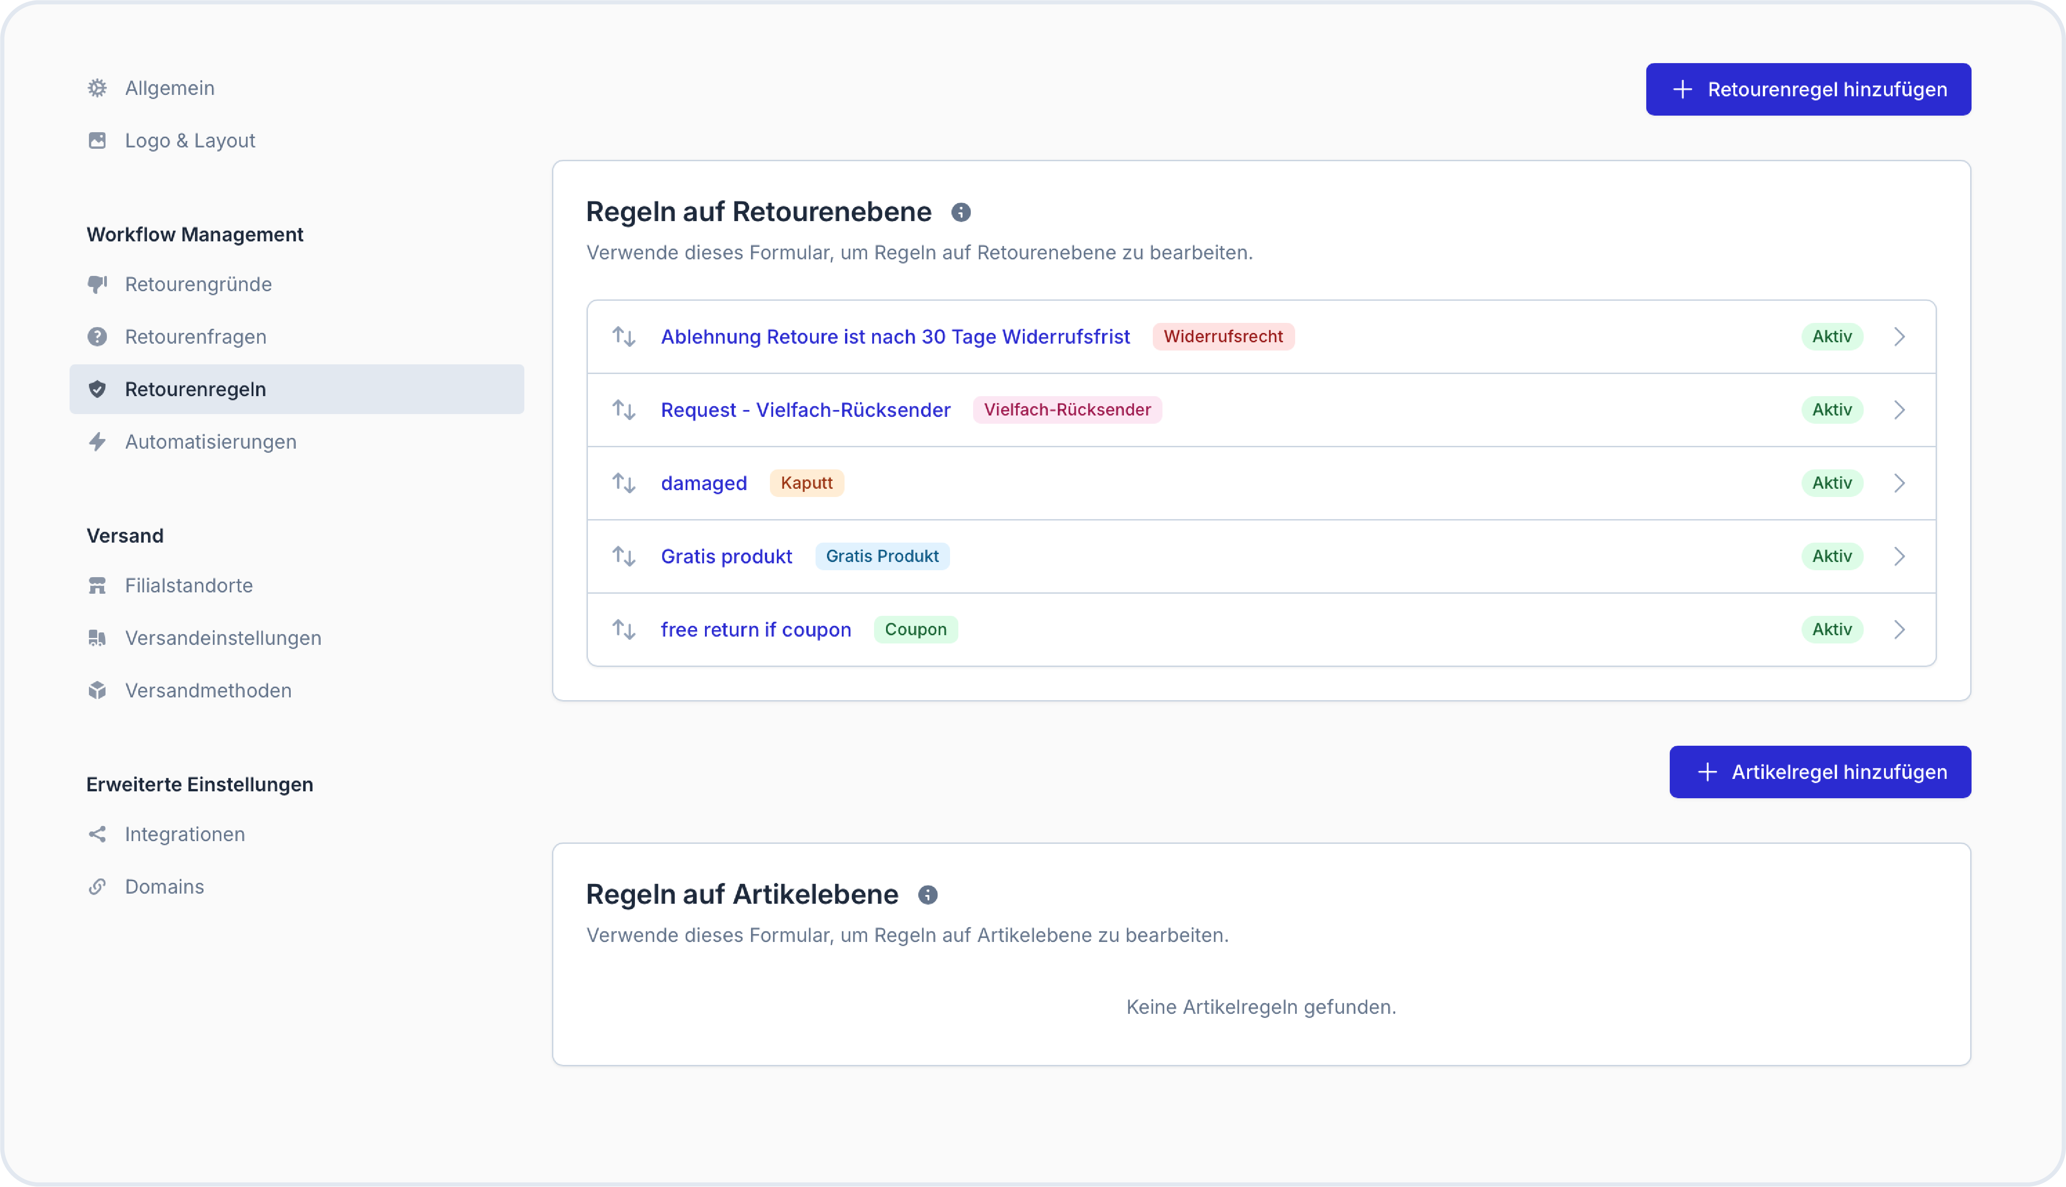Click the Automatisierungen lightning bolt icon
Viewport: 2066px width, 1187px height.
coord(97,442)
